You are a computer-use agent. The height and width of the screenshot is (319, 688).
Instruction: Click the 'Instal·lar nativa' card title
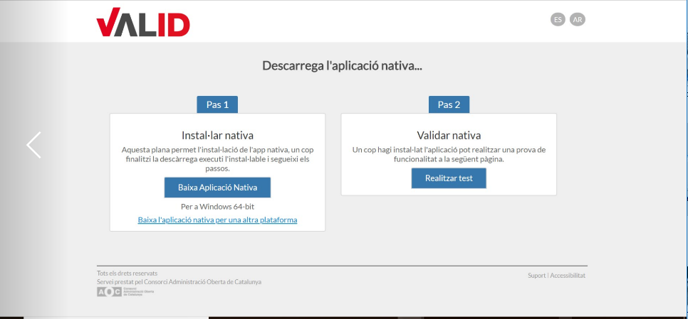[217, 135]
